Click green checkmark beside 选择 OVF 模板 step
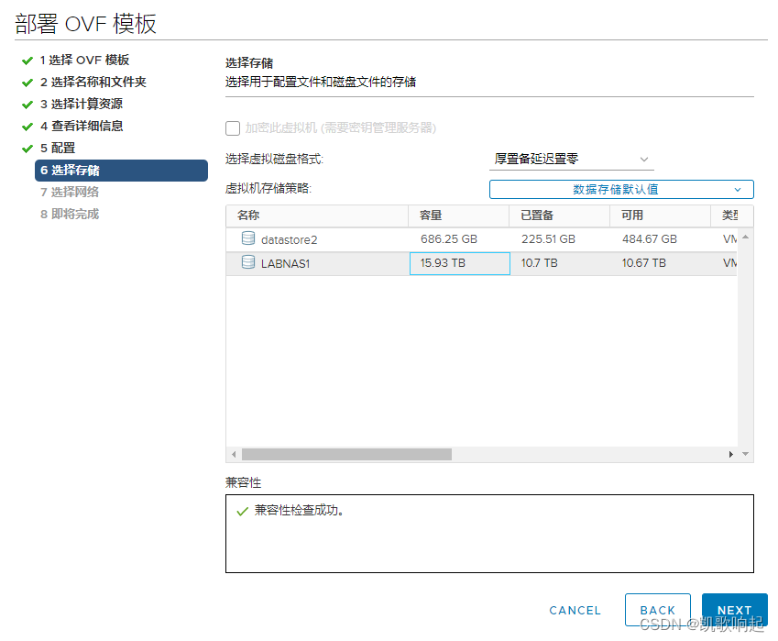778x641 pixels. 27,60
